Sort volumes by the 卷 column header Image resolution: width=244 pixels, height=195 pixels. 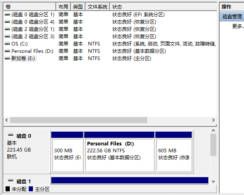pos(29,7)
